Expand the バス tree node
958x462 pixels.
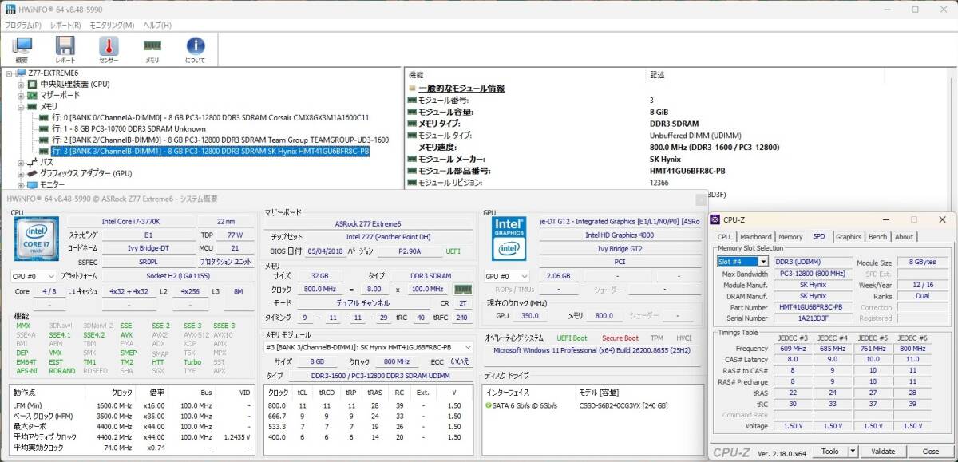(x=22, y=162)
